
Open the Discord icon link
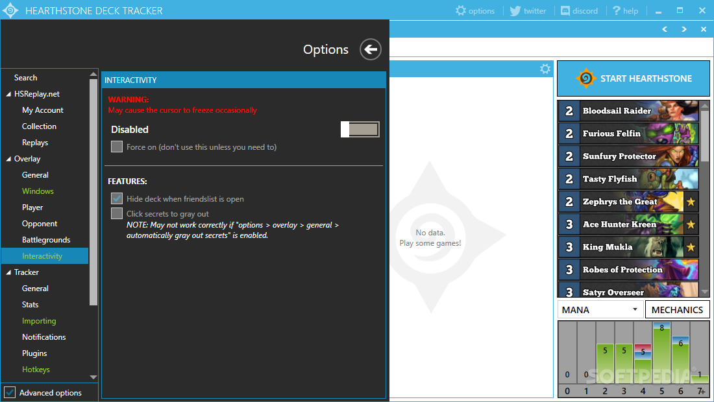coord(565,10)
